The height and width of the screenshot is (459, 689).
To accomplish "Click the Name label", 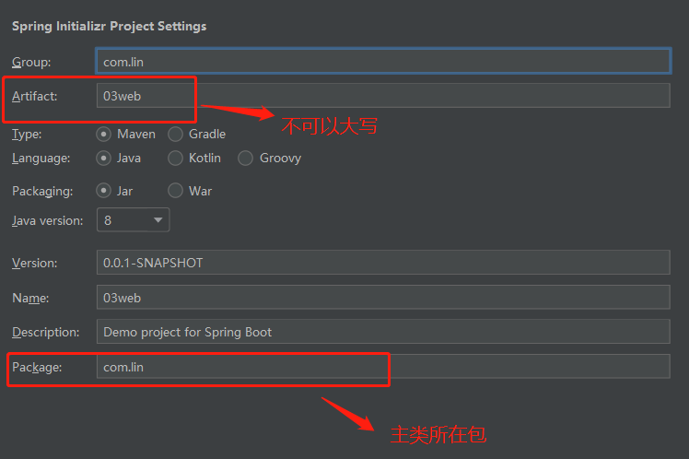I will click(30, 298).
